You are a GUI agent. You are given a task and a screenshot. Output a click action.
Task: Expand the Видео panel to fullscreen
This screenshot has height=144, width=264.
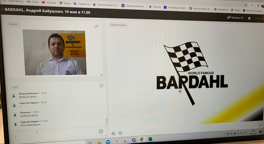(97, 26)
